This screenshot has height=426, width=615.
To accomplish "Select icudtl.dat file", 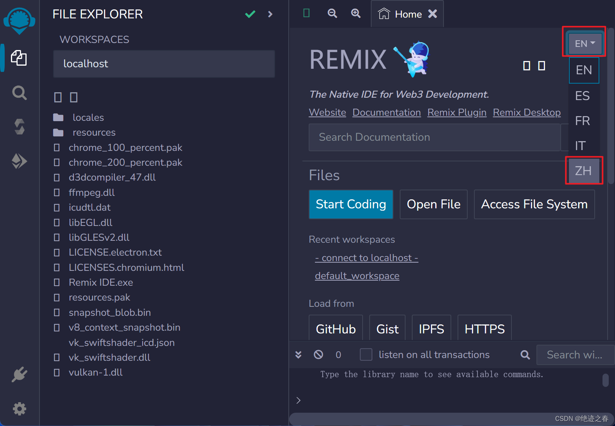I will pos(89,208).
